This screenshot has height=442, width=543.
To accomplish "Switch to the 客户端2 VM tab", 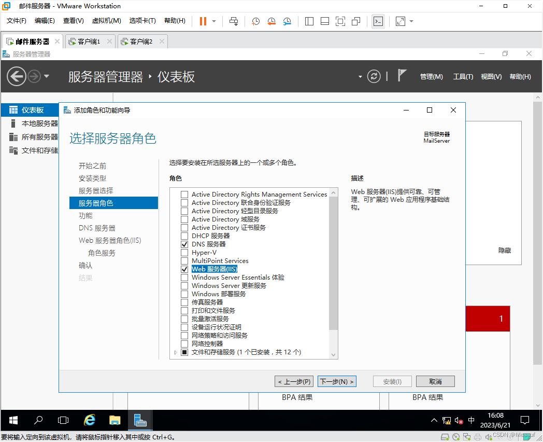I will 141,42.
